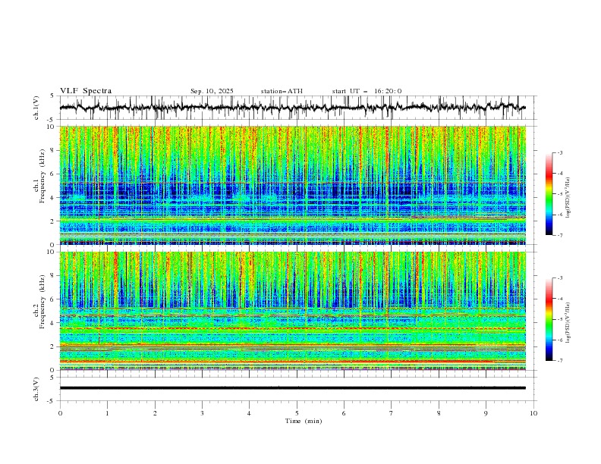The image size is (601, 464).
Task: Click time axis tick label "9"
Action: coord(486,413)
